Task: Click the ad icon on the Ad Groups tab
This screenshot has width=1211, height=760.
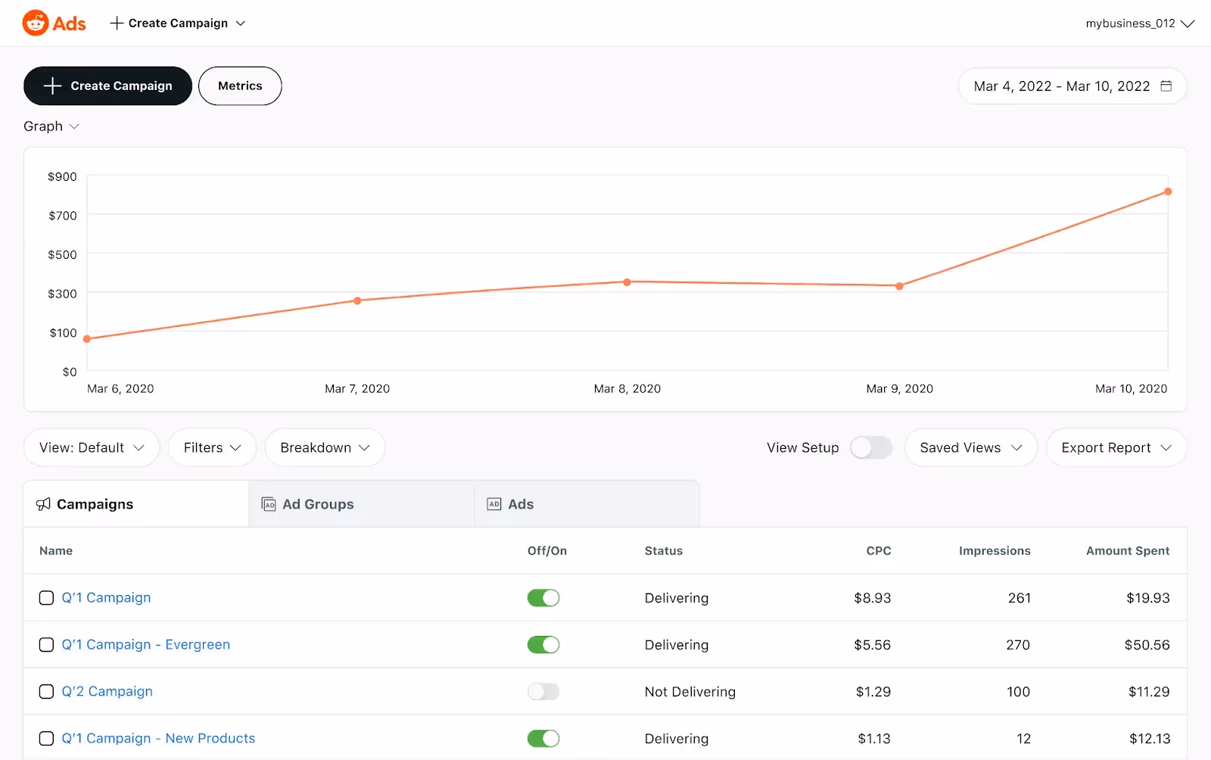Action: click(269, 503)
